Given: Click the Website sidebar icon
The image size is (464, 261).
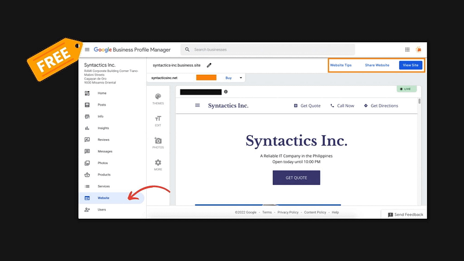Looking at the screenshot, I should point(87,198).
